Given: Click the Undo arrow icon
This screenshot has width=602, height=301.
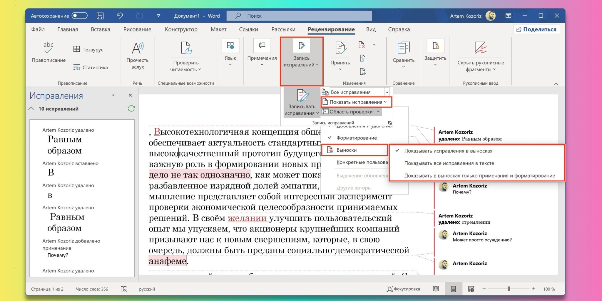Looking at the screenshot, I should pyautogui.click(x=119, y=16).
